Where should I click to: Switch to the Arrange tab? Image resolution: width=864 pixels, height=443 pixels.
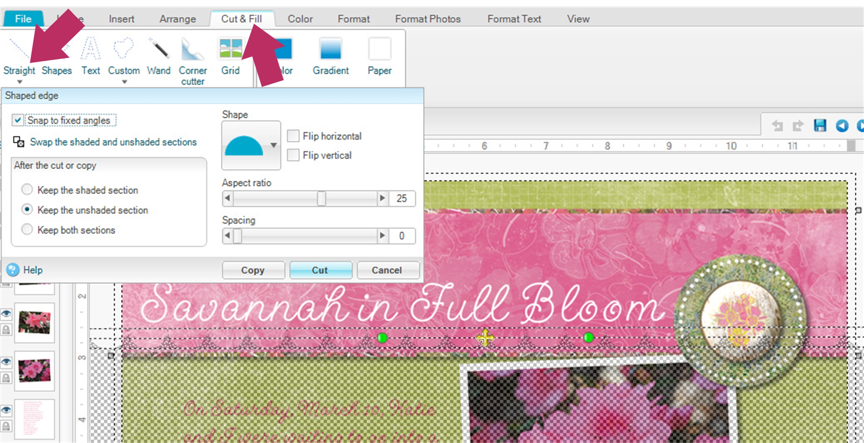click(x=178, y=19)
